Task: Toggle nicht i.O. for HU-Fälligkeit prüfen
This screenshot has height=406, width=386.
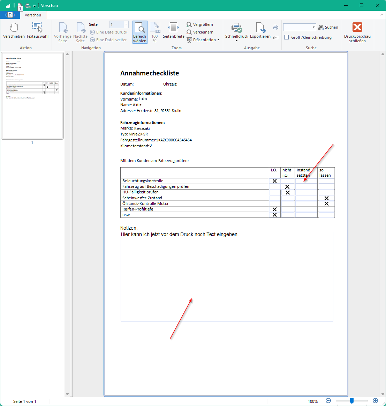Action: pos(287,192)
